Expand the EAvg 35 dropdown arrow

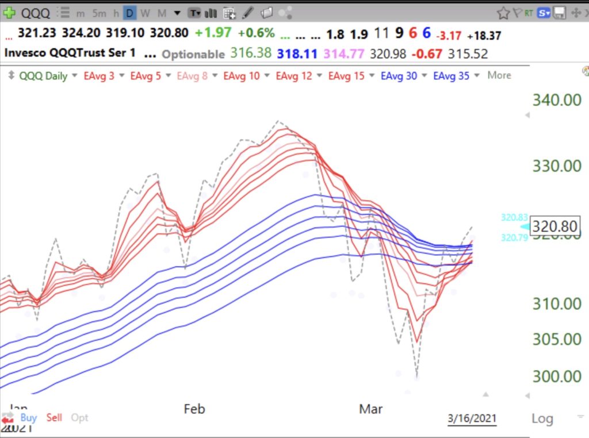[477, 75]
